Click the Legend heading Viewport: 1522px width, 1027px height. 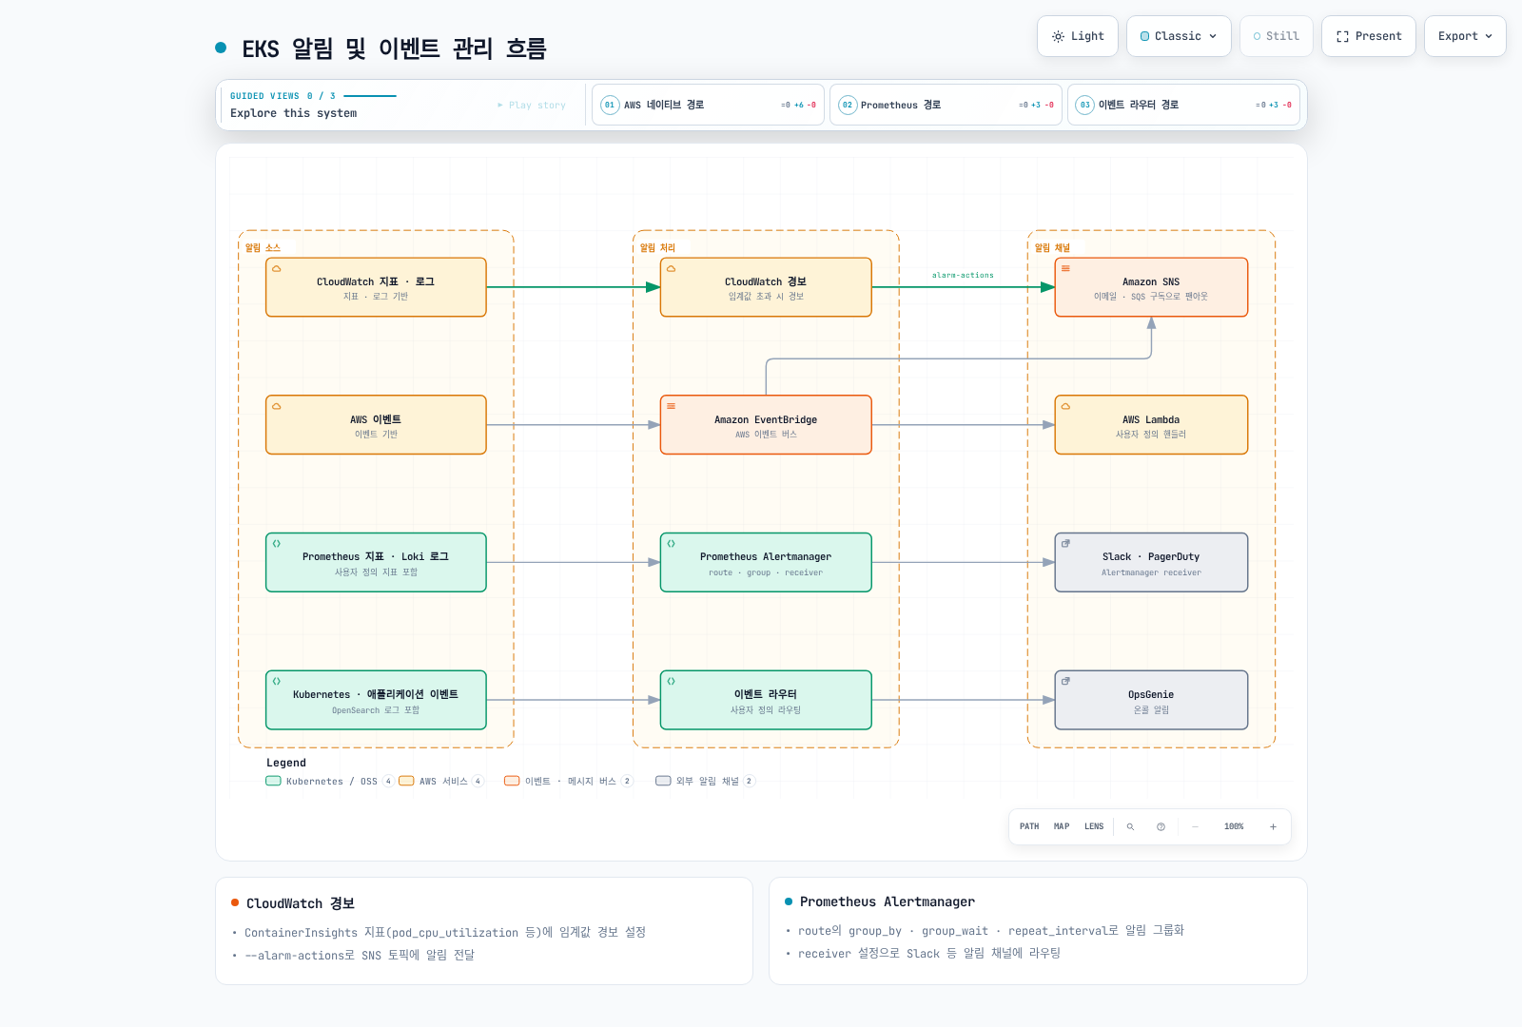[286, 764]
